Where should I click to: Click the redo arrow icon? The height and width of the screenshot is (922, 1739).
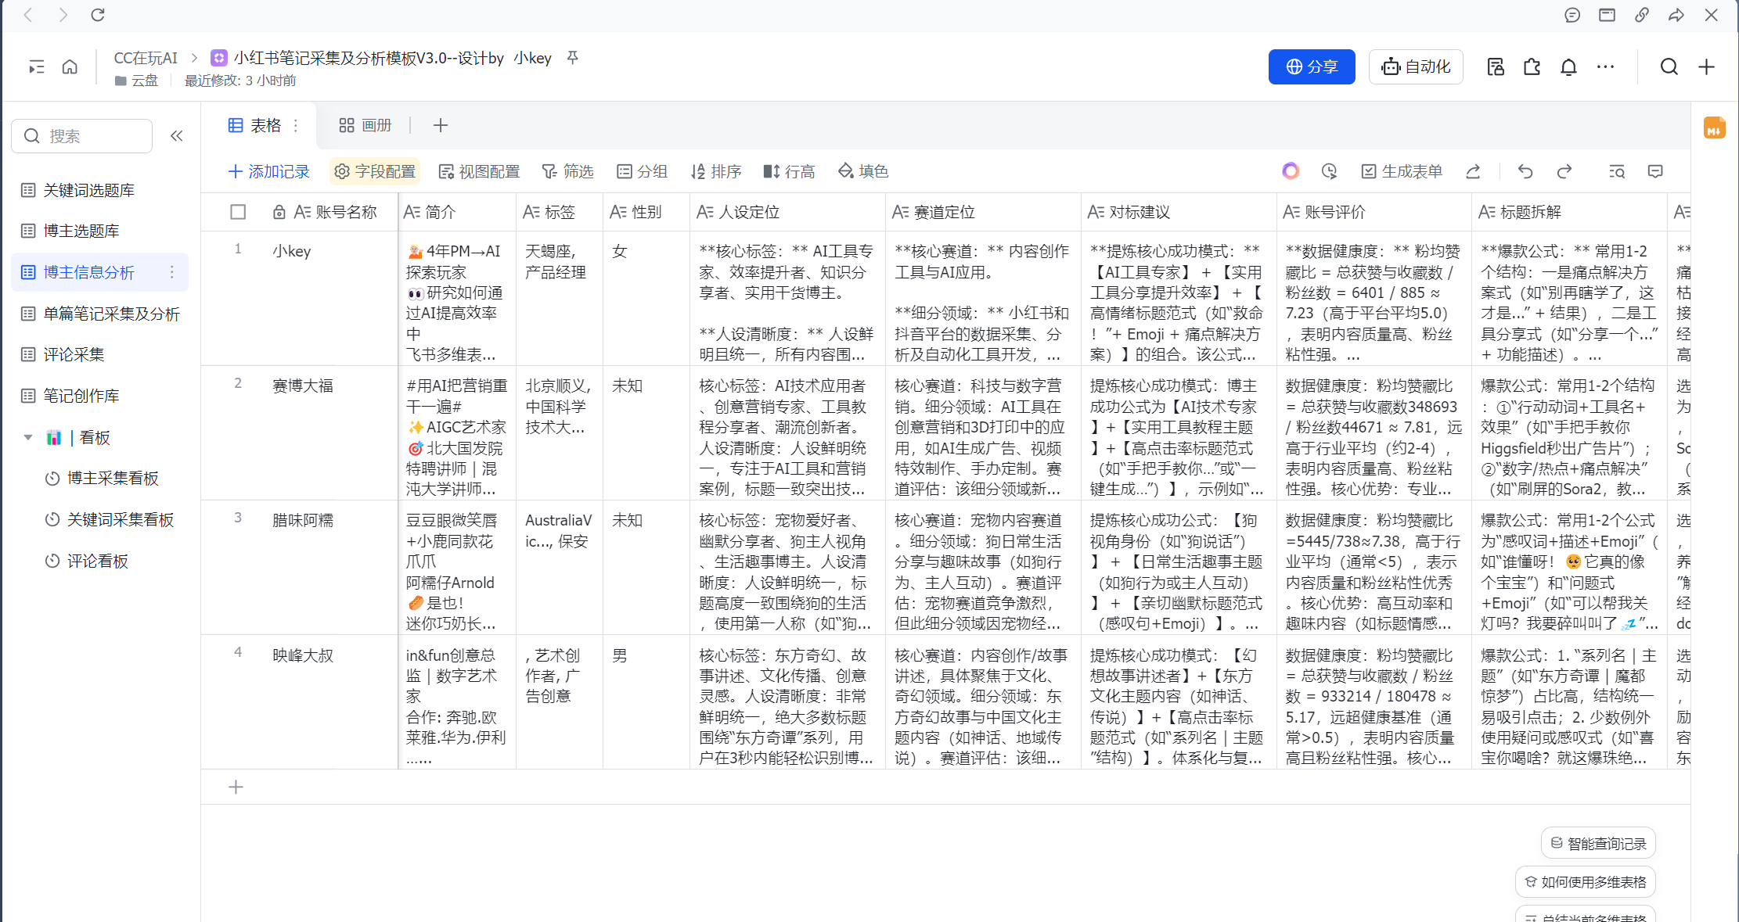click(1564, 171)
